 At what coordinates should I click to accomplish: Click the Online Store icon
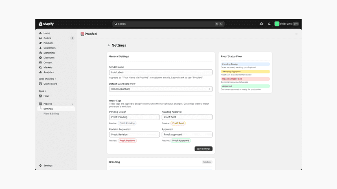point(40,84)
